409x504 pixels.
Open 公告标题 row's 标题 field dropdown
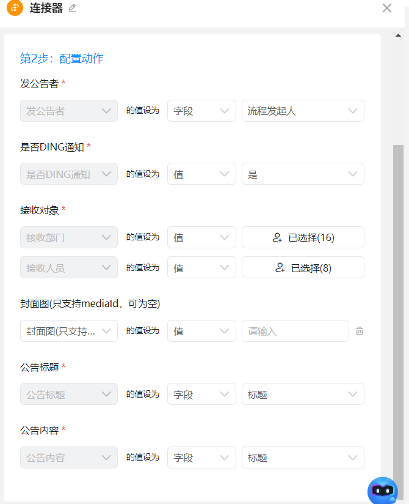(303, 394)
